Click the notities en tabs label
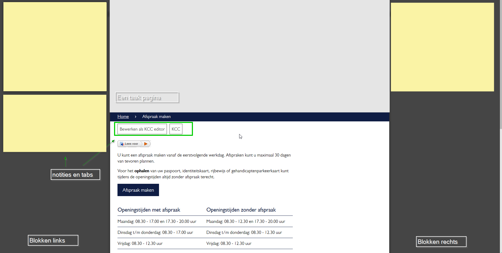 [75, 175]
